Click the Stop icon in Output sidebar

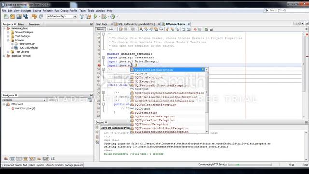click(97, 137)
